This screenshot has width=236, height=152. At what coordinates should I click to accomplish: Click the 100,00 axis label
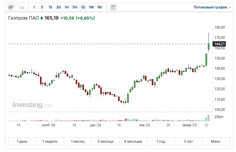219,110
